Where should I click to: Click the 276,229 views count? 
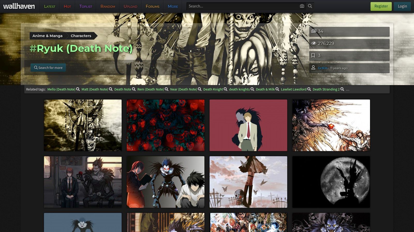click(x=326, y=43)
